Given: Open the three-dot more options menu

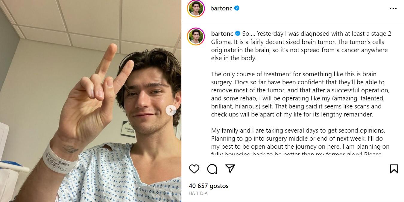Looking at the screenshot, I should pyautogui.click(x=393, y=8).
